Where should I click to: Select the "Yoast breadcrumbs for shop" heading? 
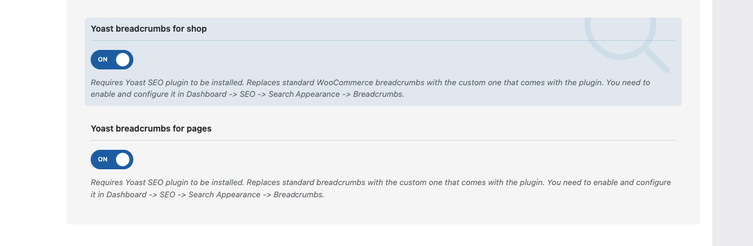coord(149,29)
